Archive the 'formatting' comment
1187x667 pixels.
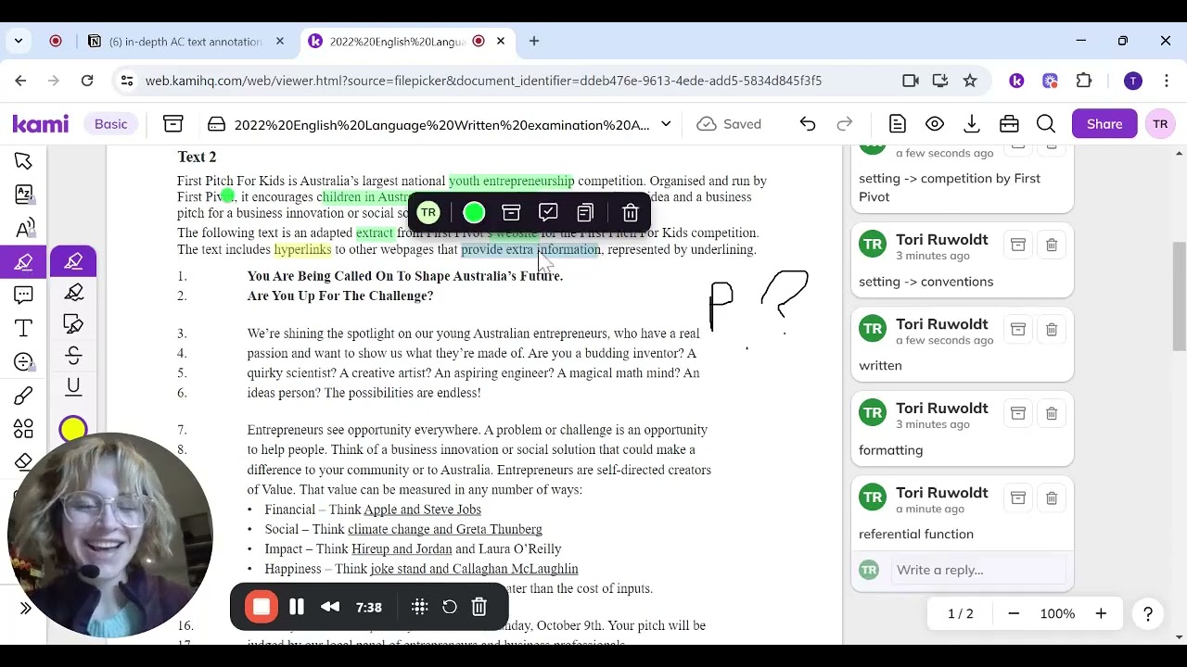[x=1018, y=414]
